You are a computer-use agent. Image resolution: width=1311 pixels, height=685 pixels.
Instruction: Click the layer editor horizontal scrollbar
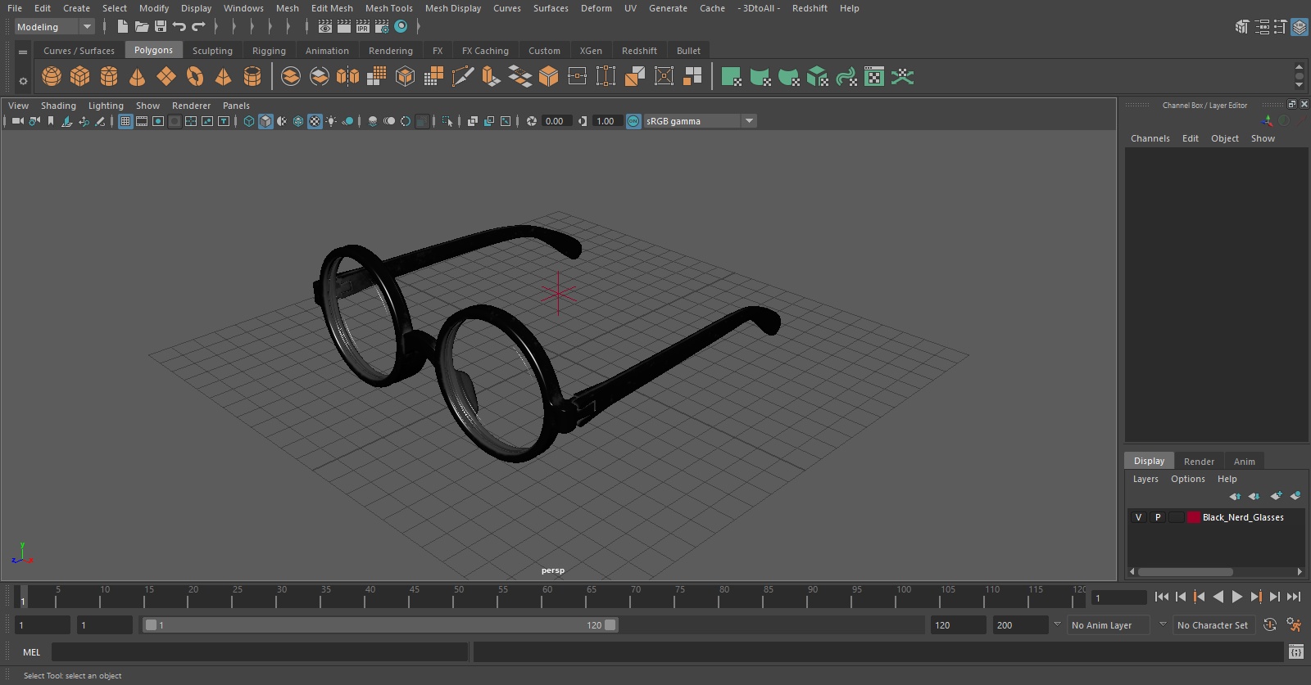1185,572
